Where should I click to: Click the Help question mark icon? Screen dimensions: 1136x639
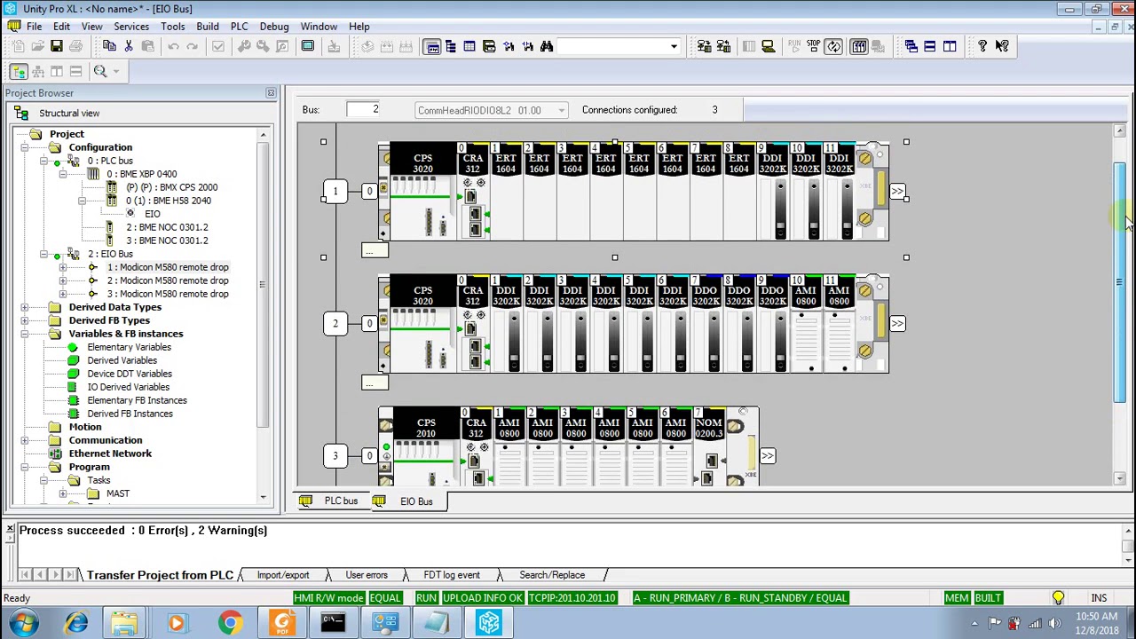[982, 46]
